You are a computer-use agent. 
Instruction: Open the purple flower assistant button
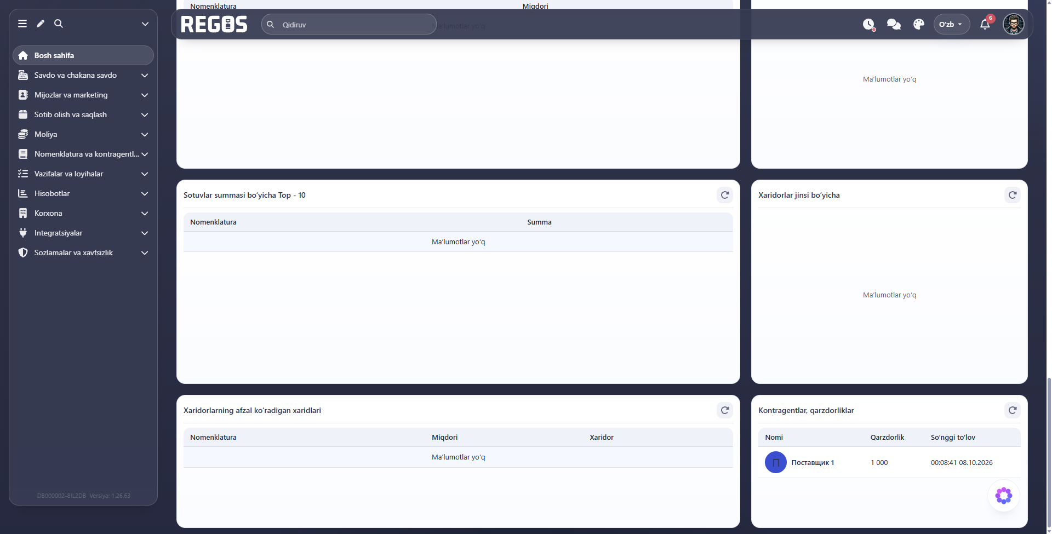coord(1004,496)
